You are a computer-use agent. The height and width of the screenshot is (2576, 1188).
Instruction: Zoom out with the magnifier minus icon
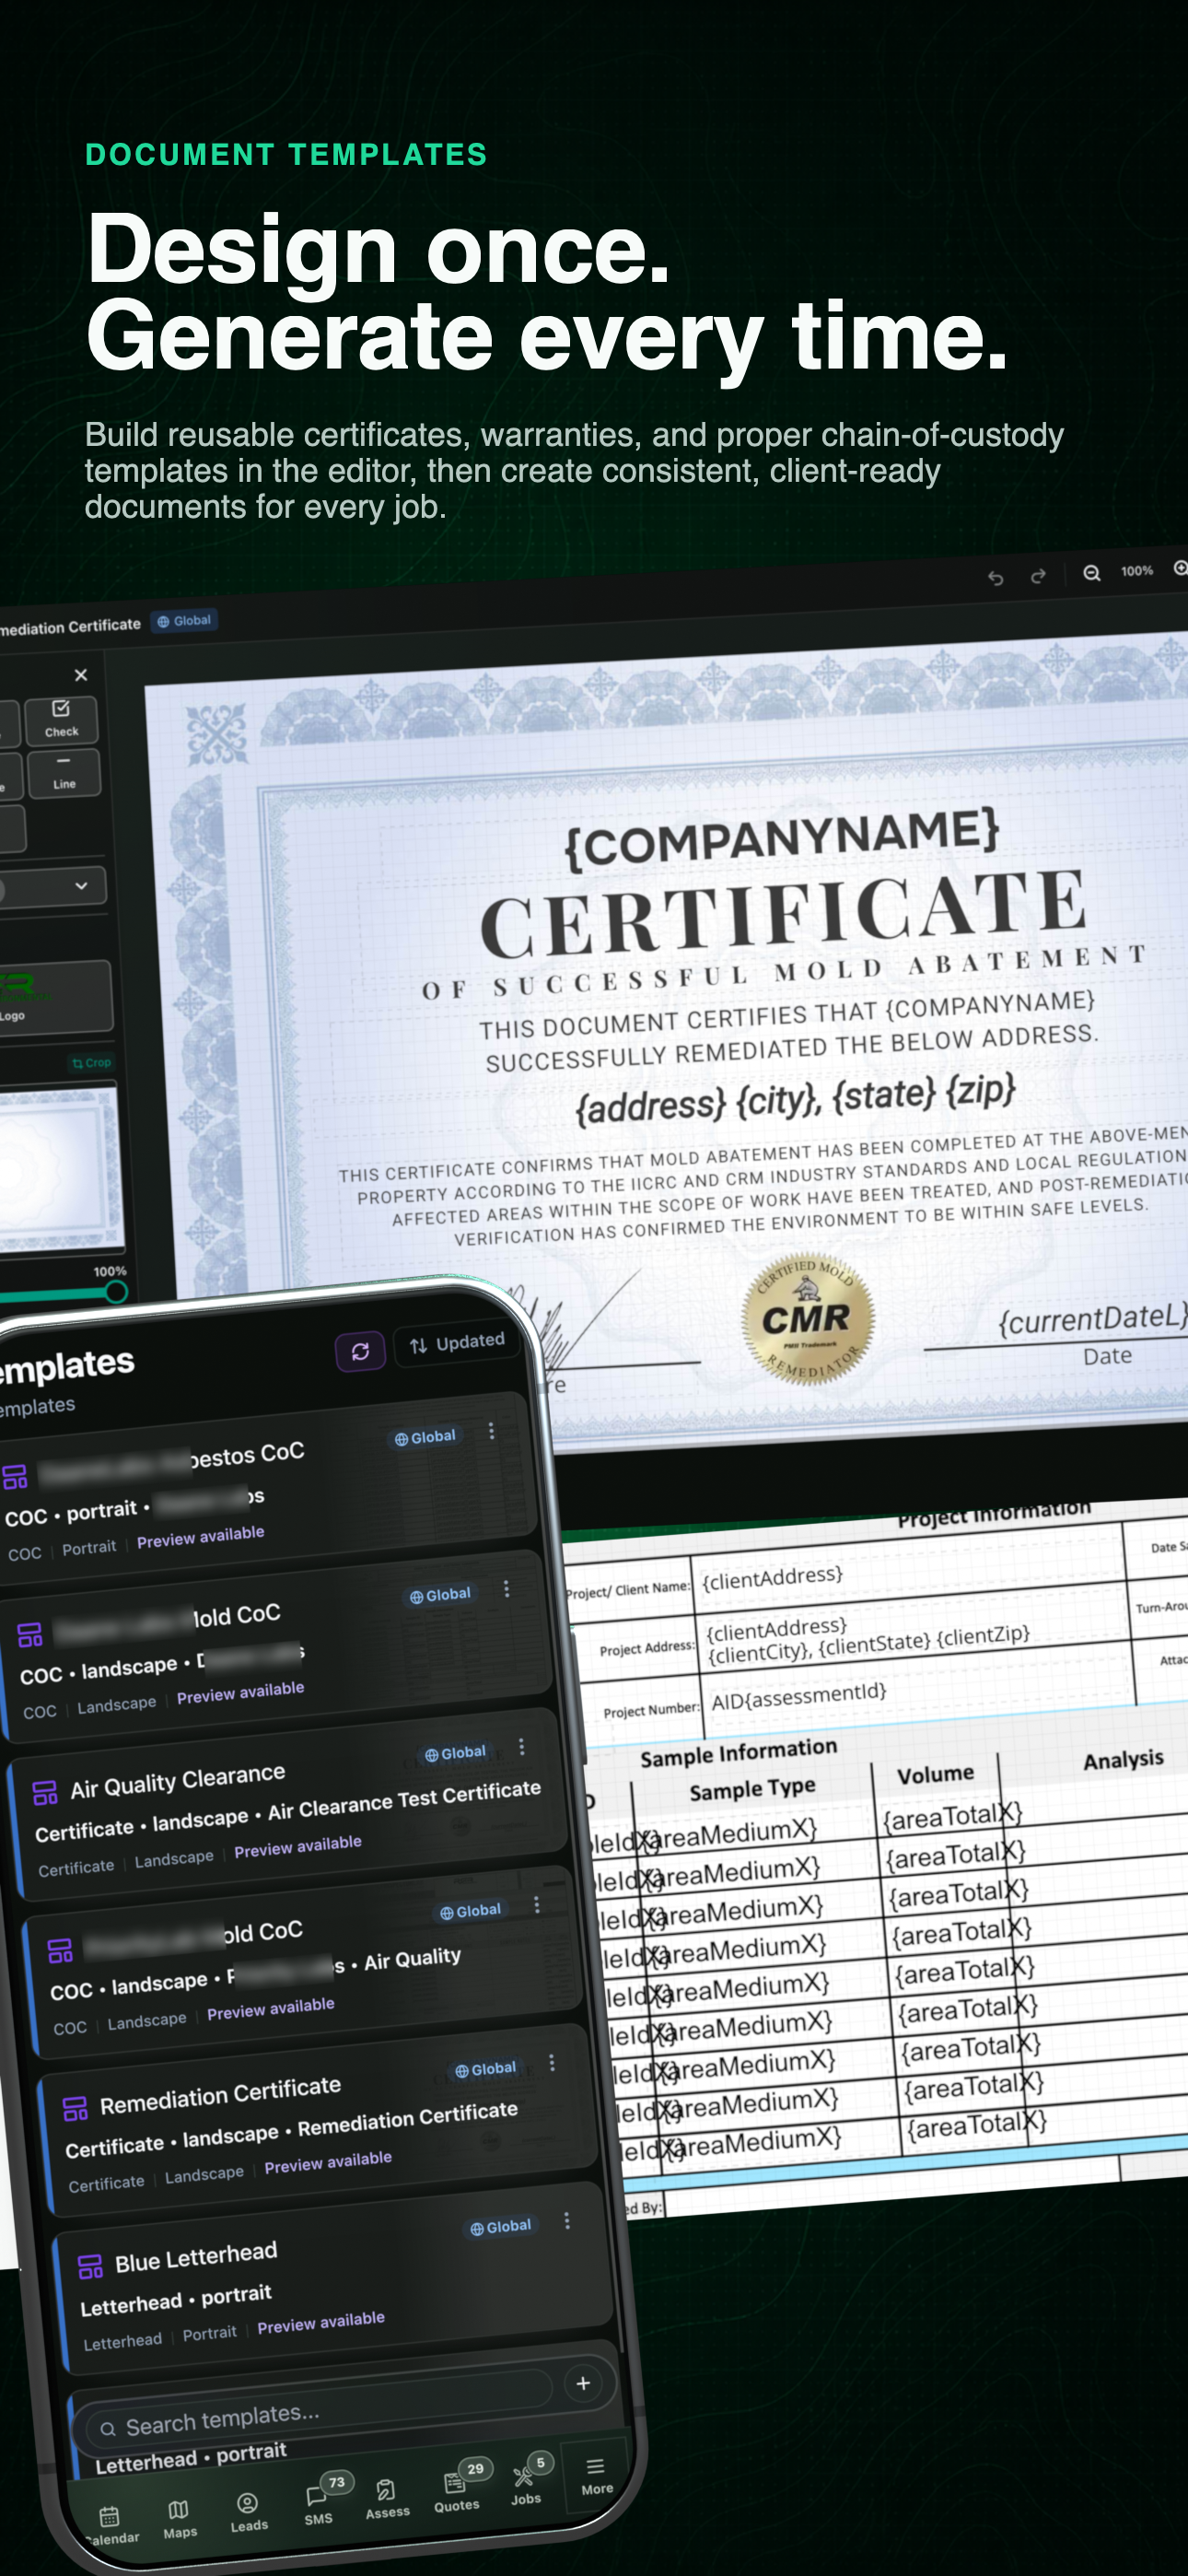pyautogui.click(x=1092, y=573)
